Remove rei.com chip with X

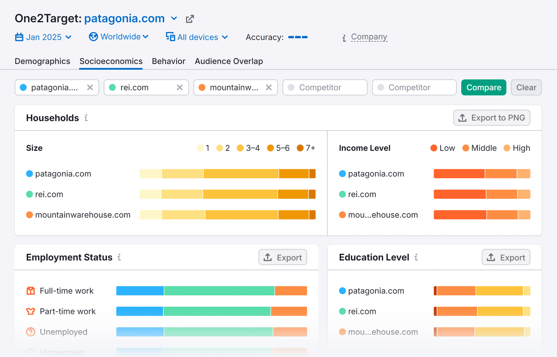[180, 87]
